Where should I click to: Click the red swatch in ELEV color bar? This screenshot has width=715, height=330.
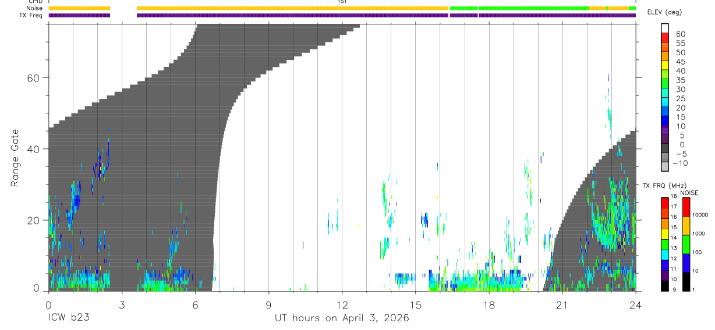point(665,38)
